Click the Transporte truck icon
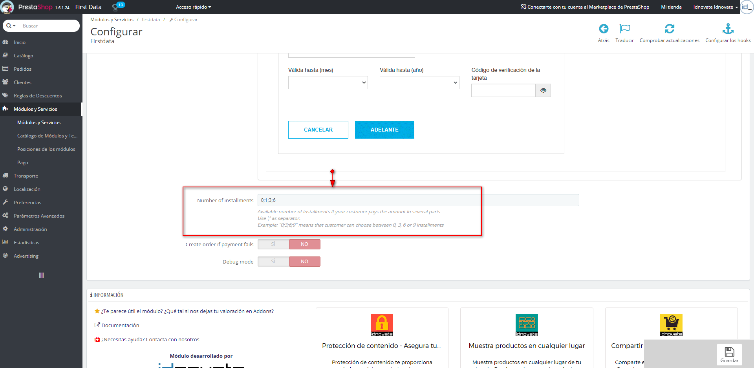This screenshot has height=368, width=754. 5,176
